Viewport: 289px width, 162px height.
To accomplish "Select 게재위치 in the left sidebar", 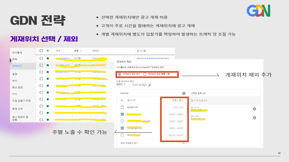I will (x=17, y=66).
